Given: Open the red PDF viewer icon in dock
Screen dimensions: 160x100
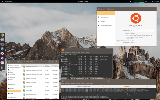Looking at the screenshot, I should tap(2, 63).
